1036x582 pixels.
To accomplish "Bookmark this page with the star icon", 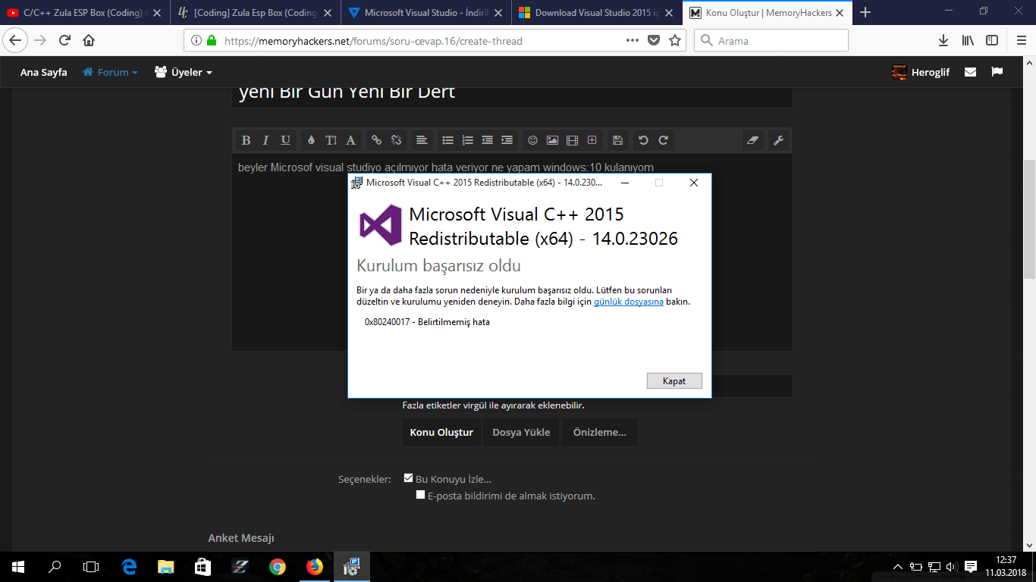I will click(x=675, y=41).
